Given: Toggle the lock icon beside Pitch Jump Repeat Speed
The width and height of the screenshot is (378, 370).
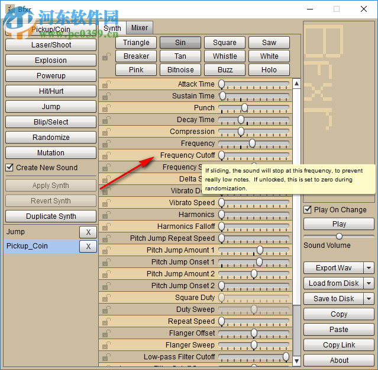Looking at the screenshot, I should (x=106, y=238).
